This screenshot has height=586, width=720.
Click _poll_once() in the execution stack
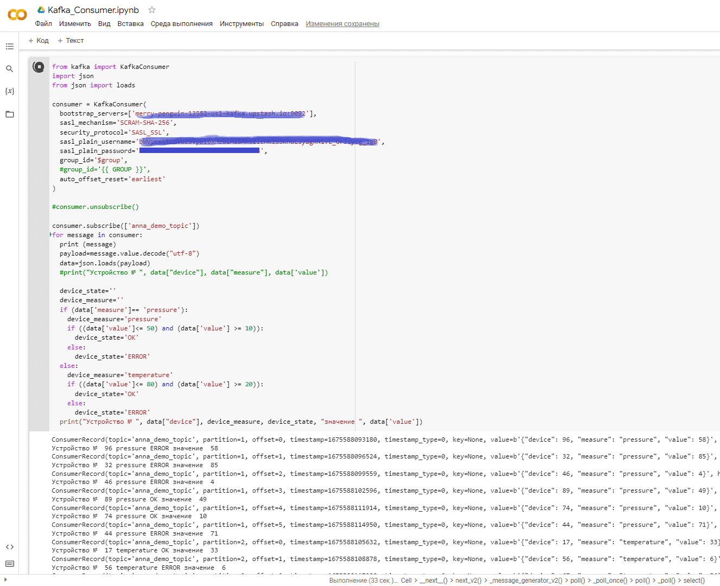point(610,581)
